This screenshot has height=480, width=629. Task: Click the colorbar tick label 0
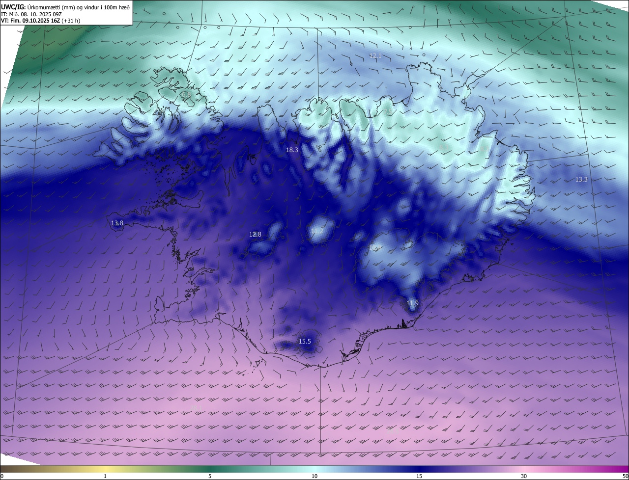[x=2, y=476]
